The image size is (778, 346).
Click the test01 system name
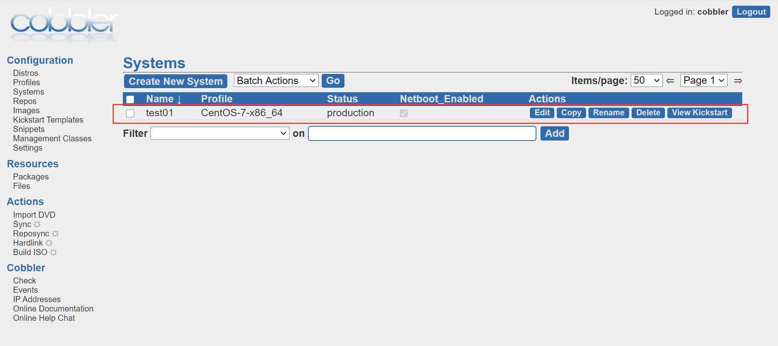(159, 113)
